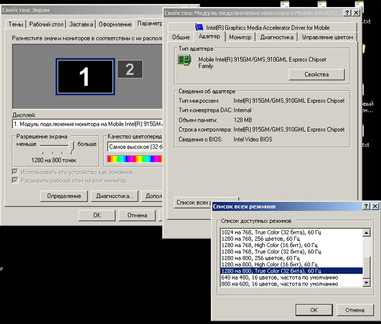Toggle 'Расширить рабочий стол' checkbox

pos(16,180)
